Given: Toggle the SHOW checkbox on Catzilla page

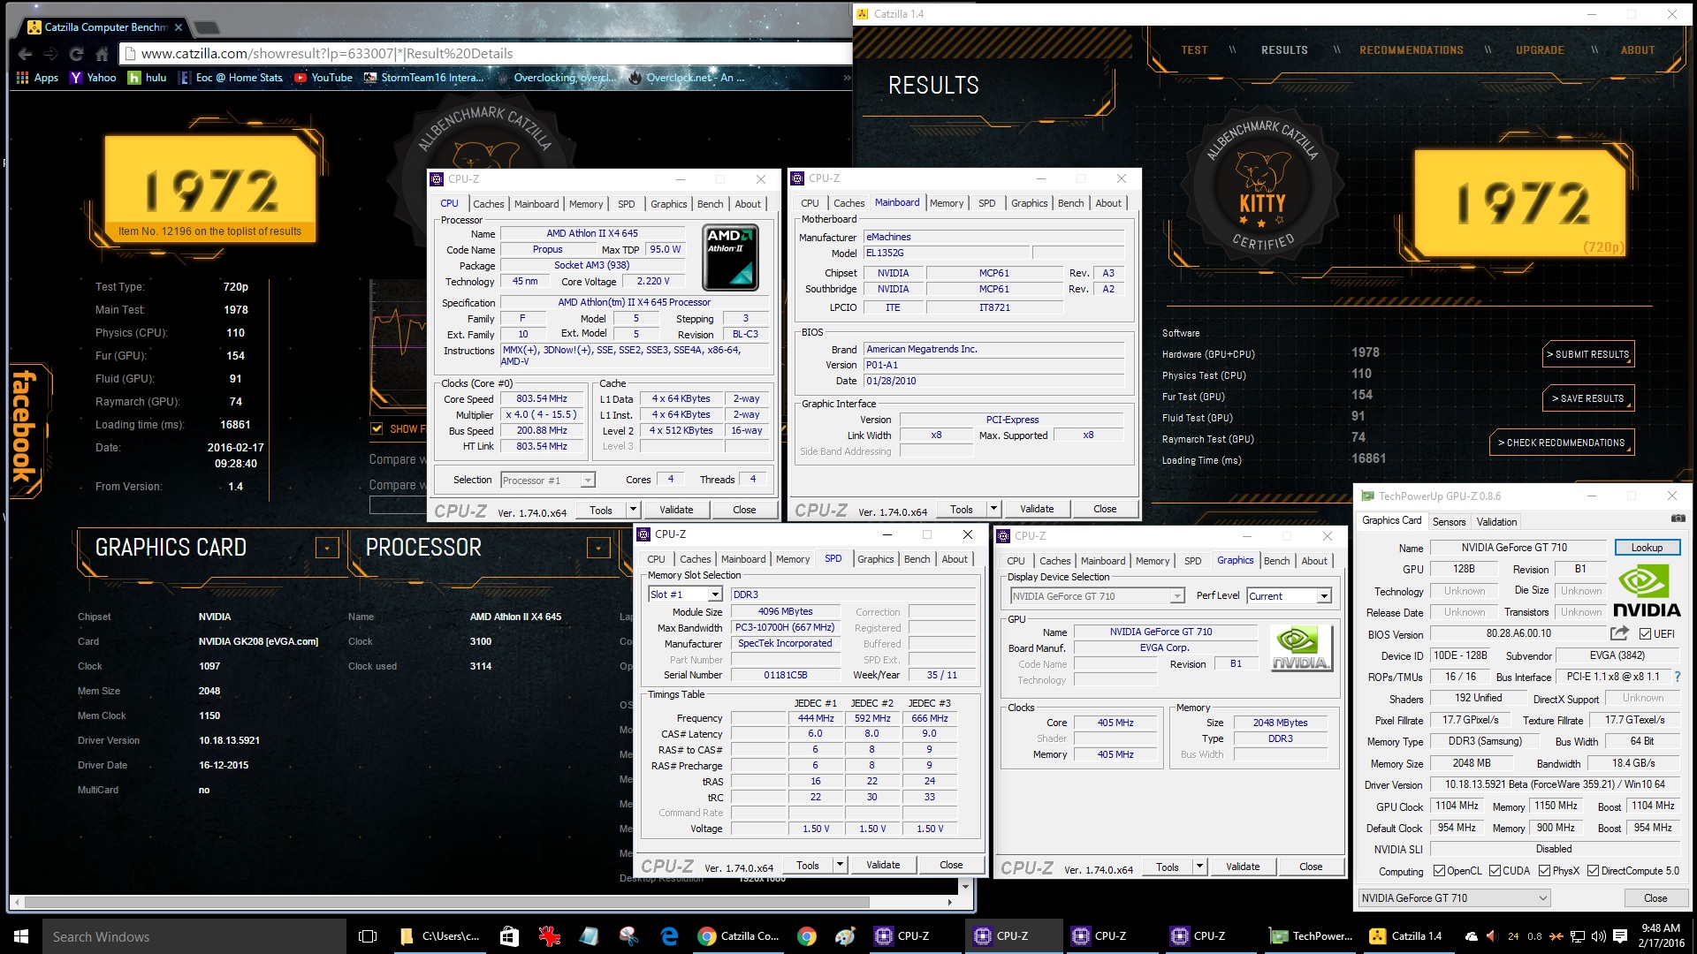Looking at the screenshot, I should coord(377,428).
